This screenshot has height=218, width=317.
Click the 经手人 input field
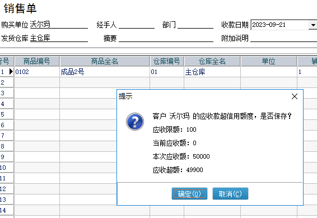coord(137,25)
